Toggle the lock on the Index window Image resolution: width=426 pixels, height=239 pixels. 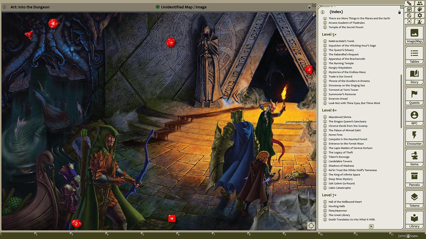coord(399,12)
